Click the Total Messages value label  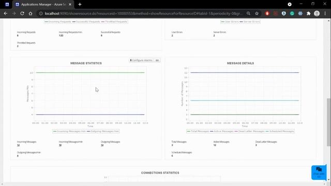(179, 142)
